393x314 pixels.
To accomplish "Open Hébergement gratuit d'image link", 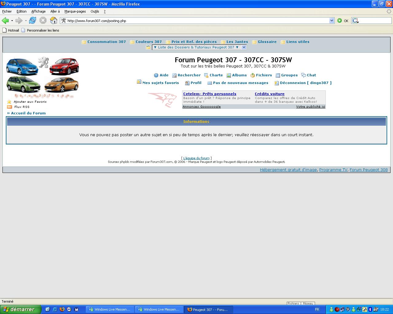I will pos(288,170).
